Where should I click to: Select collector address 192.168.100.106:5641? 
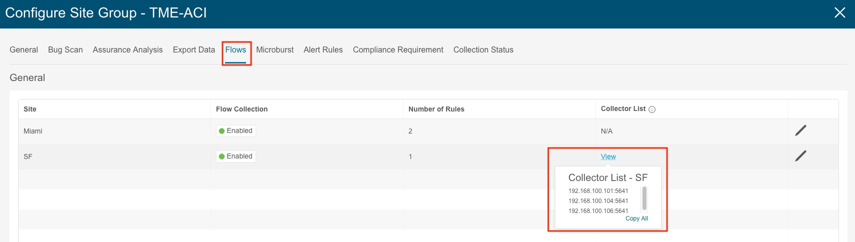[598, 211]
